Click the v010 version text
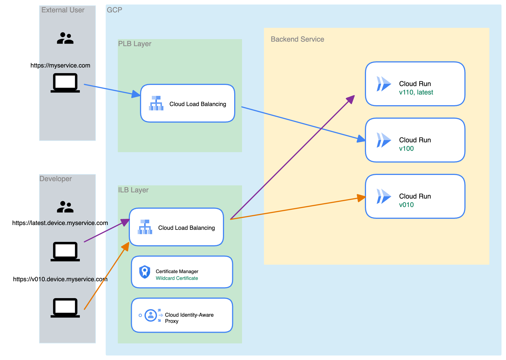Viewport: 506px width, 360px height. pos(406,205)
